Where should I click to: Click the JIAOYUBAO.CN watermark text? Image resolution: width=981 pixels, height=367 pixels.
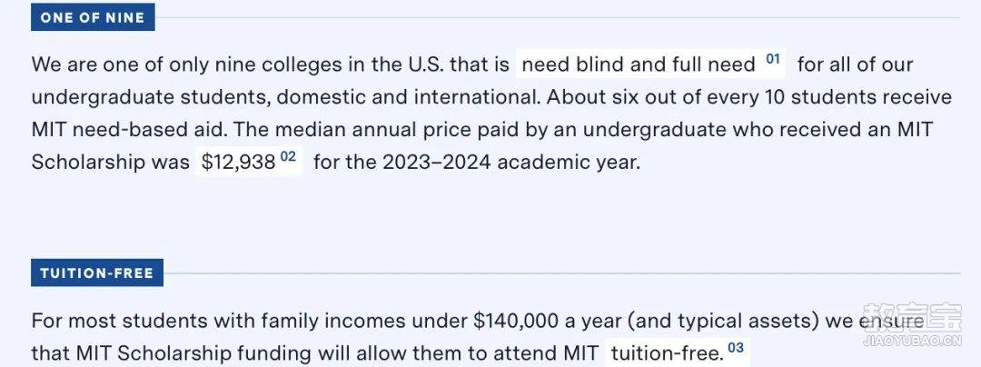[912, 342]
